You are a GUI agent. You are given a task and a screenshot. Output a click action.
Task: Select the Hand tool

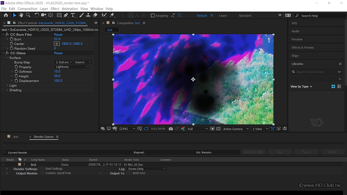[22, 15]
